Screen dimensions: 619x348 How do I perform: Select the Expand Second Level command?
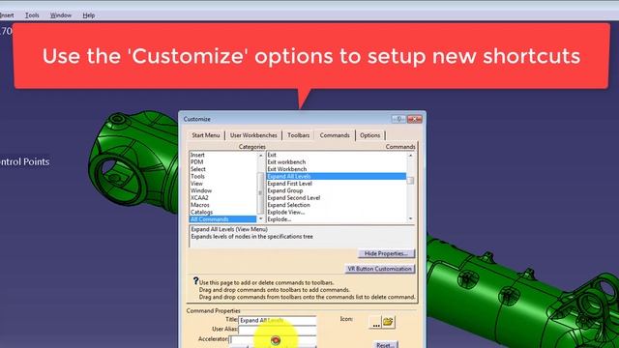coord(337,197)
